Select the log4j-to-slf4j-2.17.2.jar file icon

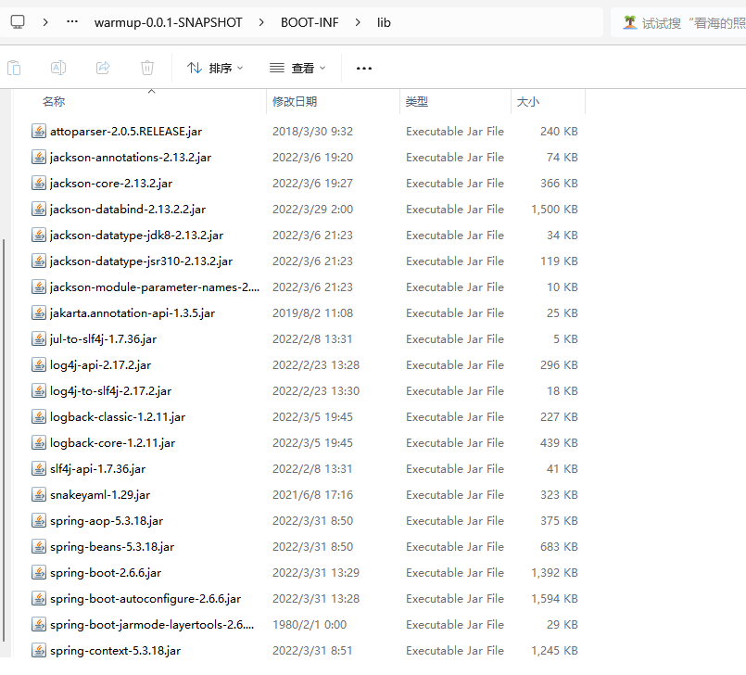pyautogui.click(x=39, y=391)
